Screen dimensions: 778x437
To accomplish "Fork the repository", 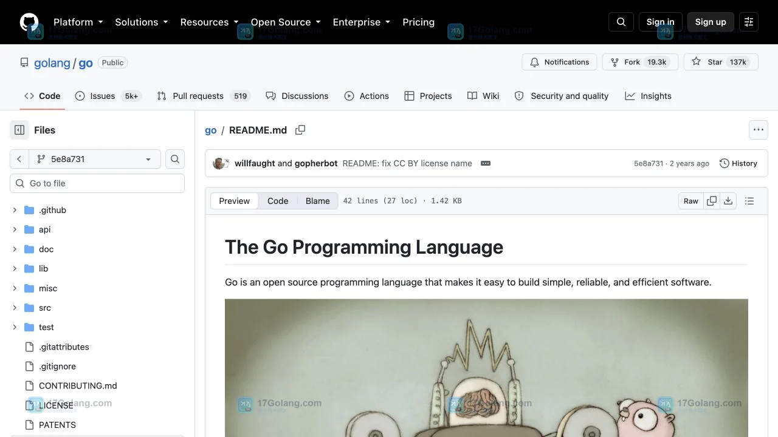I will click(x=640, y=62).
